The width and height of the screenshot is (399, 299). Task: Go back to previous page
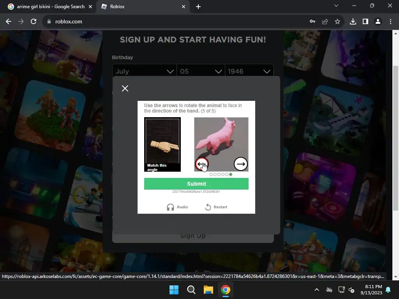click(9, 22)
